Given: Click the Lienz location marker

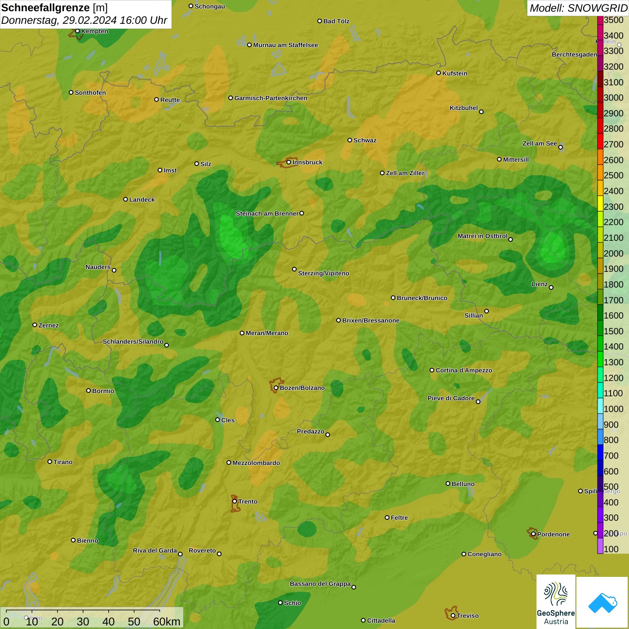Looking at the screenshot, I should (551, 288).
